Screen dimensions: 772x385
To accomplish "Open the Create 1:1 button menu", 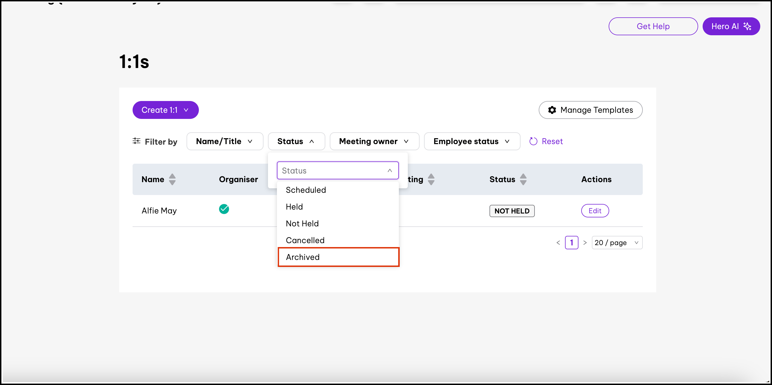I will click(x=165, y=110).
